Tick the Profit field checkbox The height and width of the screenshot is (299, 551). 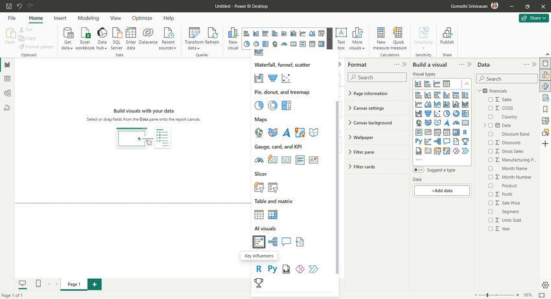(x=490, y=194)
